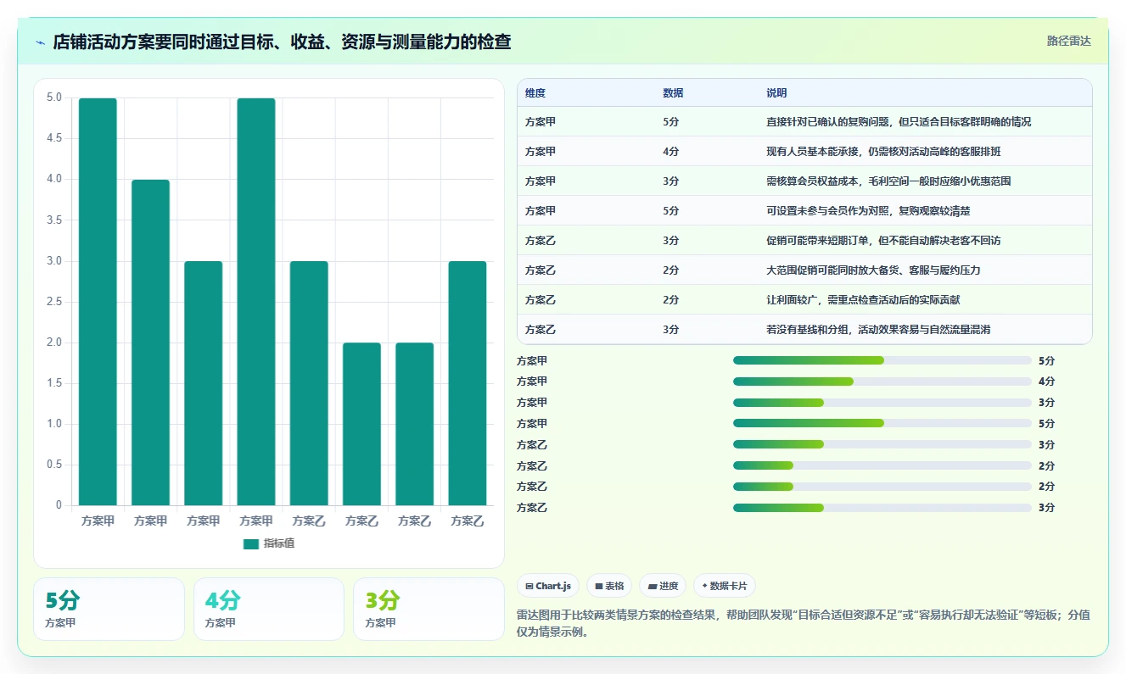Select the Chart.js chip
This screenshot has height=674, width=1126.
548,586
